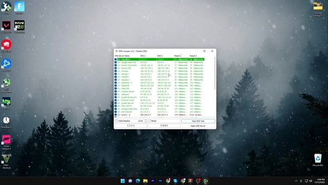Click the microphone tray icon

tap(301, 181)
